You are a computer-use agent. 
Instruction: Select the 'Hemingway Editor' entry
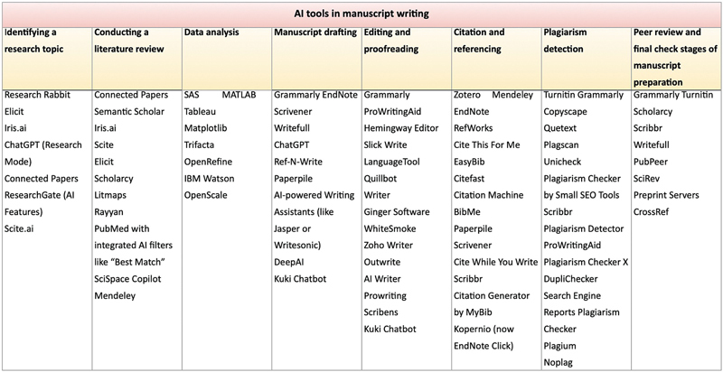point(403,128)
